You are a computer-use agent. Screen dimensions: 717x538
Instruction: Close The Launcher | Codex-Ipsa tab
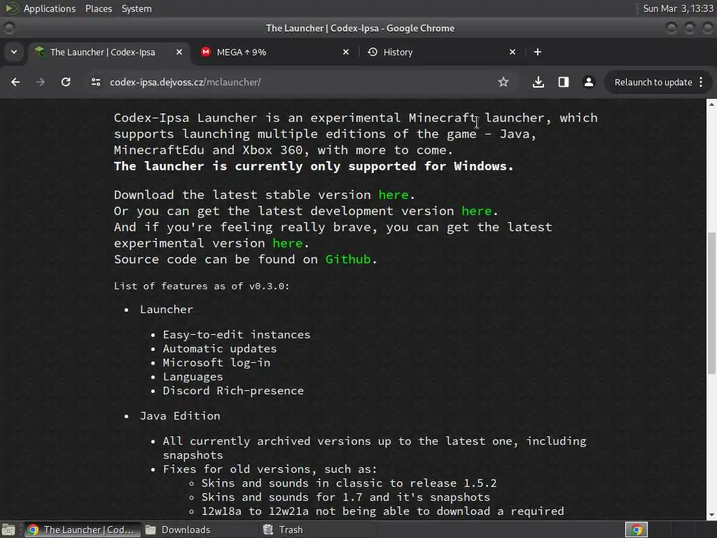[179, 52]
